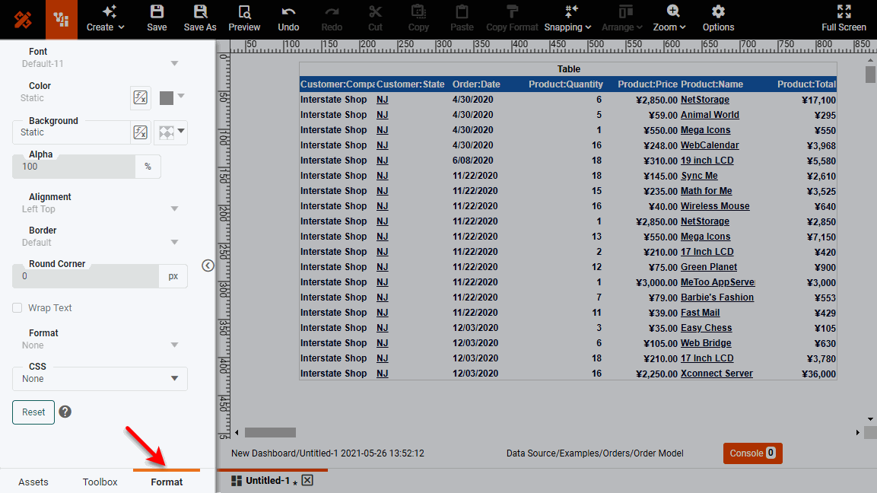Enter Full Screen mode via the toolbar icon
The width and height of the screenshot is (877, 493).
tap(844, 18)
